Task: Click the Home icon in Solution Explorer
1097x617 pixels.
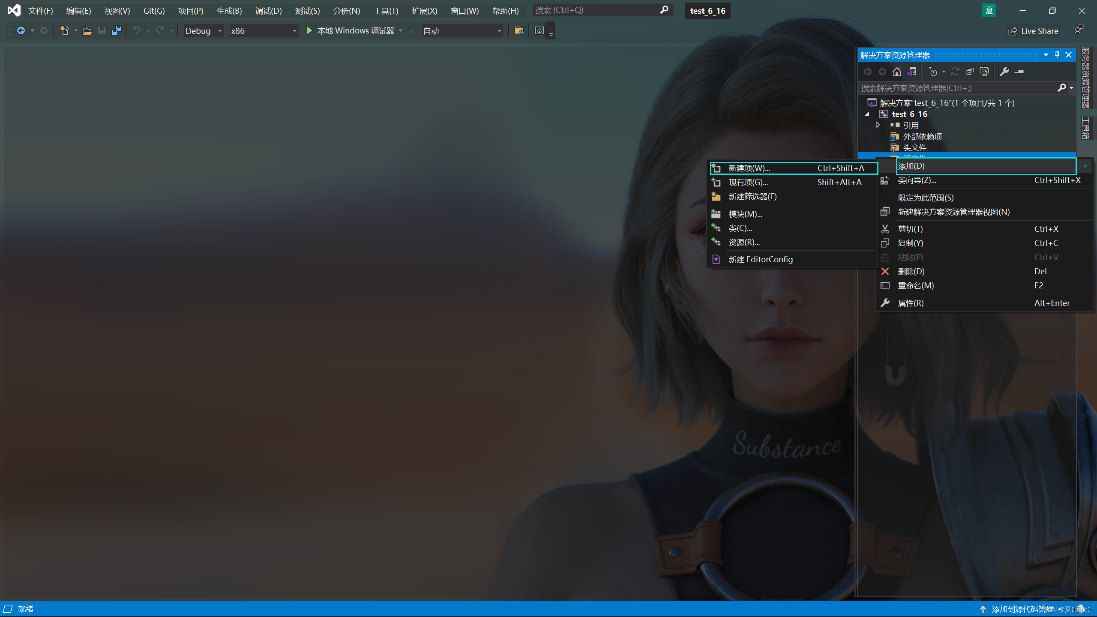Action: (896, 72)
